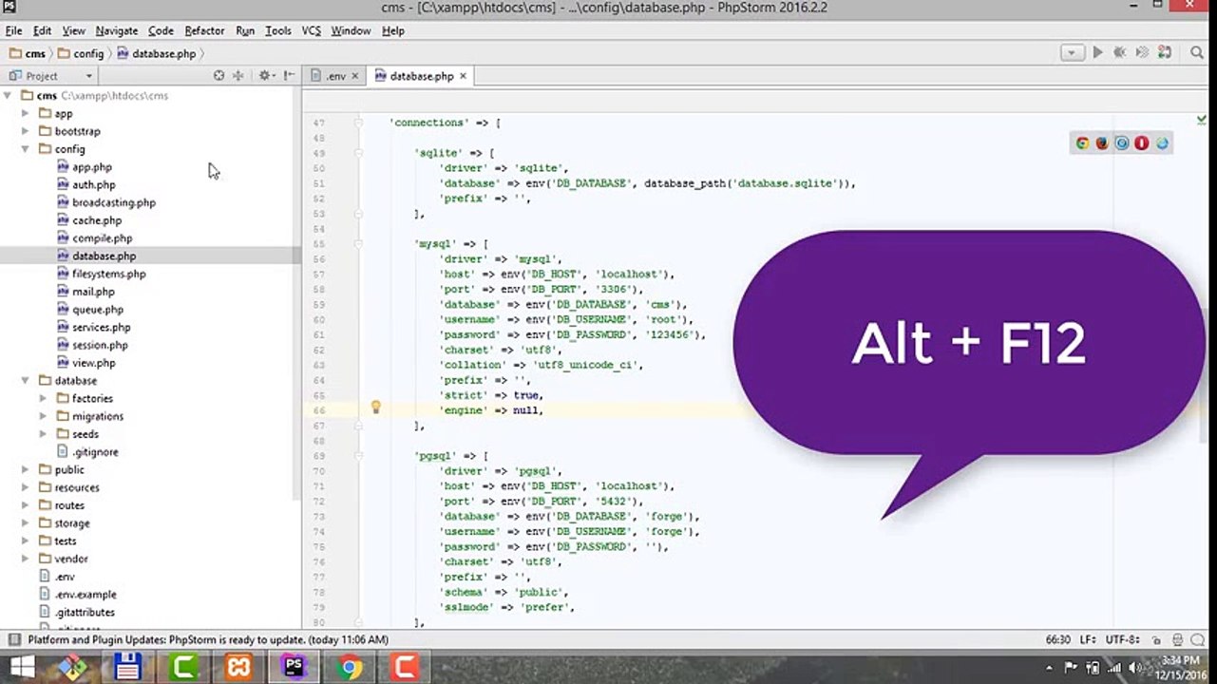
Task: Click the LF line separator in status bar
Action: tap(1087, 640)
